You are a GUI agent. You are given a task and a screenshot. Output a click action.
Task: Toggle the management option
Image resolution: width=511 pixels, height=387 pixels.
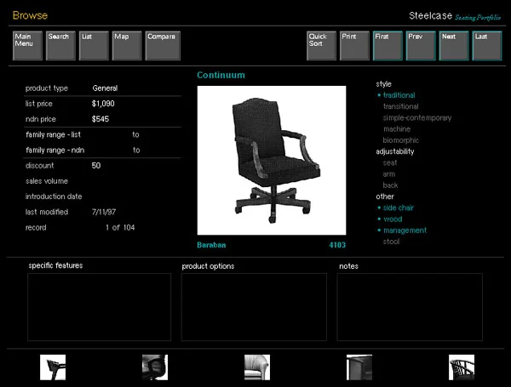(405, 230)
